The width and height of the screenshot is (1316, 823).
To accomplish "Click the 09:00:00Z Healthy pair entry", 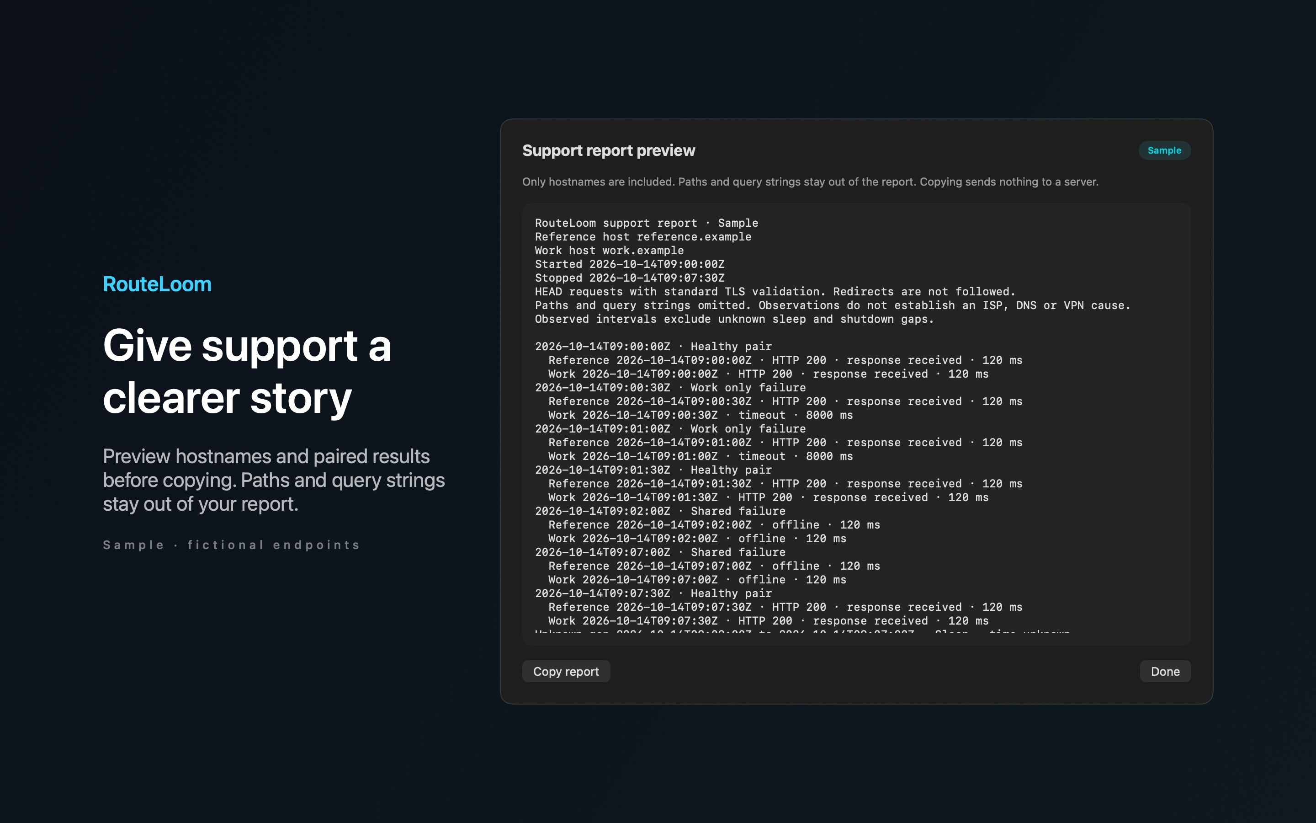I will tap(653, 346).
